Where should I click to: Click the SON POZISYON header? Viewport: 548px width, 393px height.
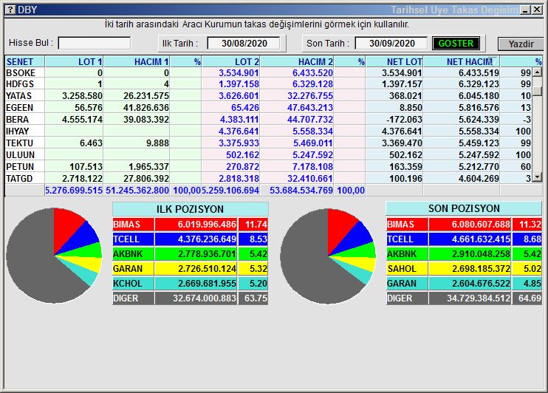[x=464, y=208]
